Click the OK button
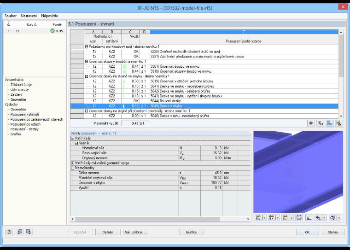 point(308,232)
